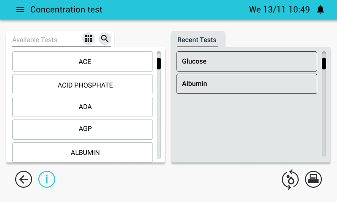Open the info button
Screen dimensions: 337x202
pyautogui.click(x=47, y=179)
